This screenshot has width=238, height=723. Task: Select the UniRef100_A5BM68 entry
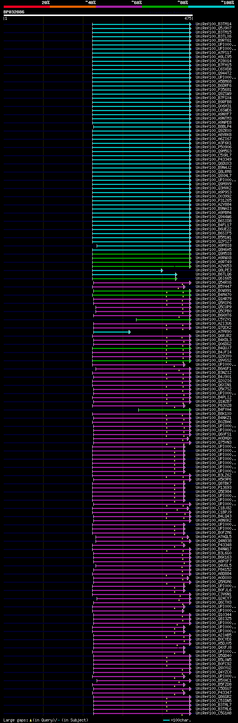click(213, 81)
